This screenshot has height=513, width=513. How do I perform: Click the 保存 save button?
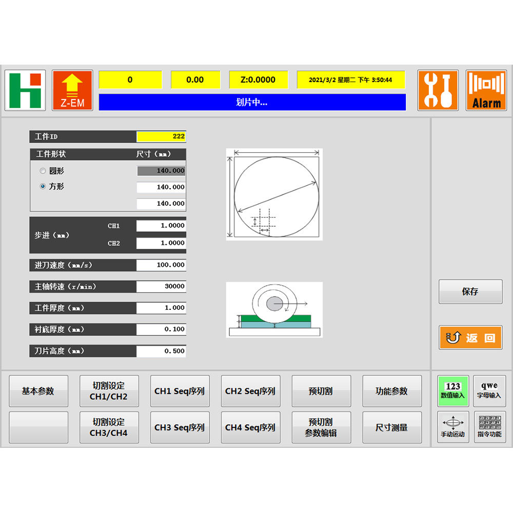470,291
